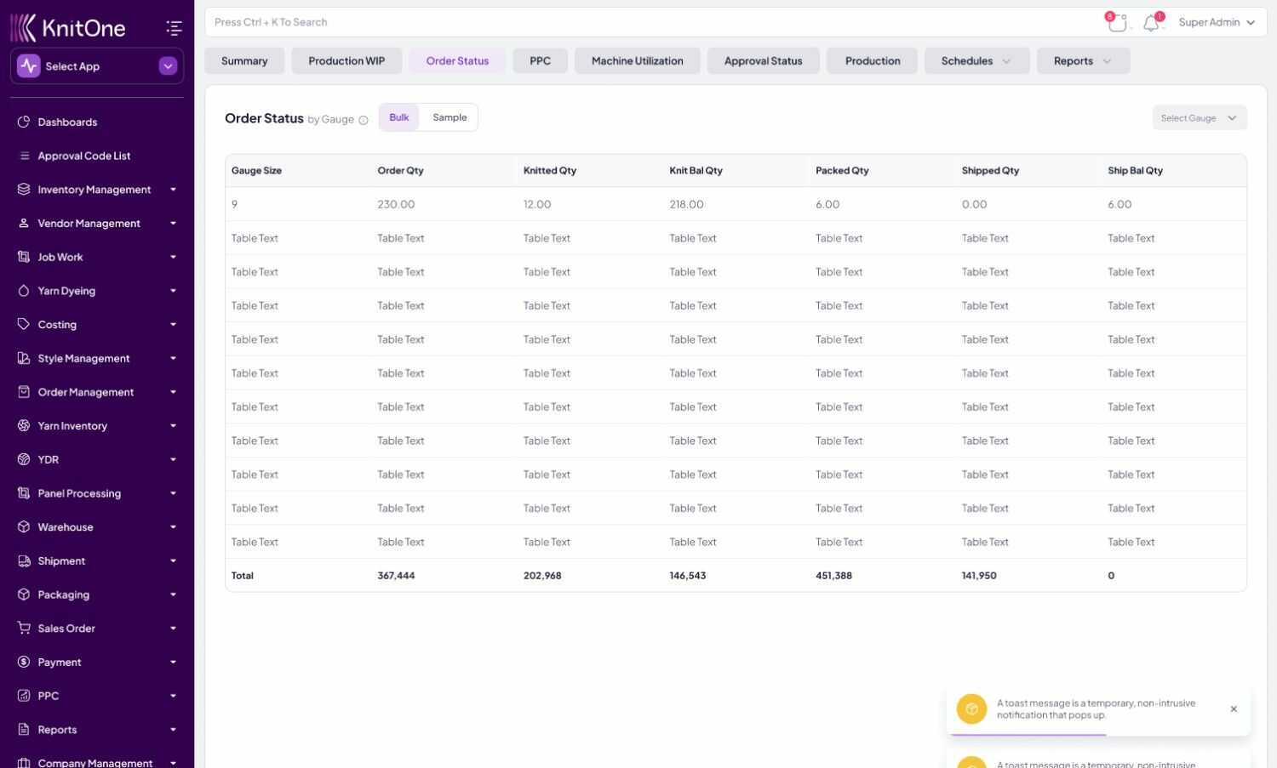
Task: Click the info icon beside by Gauge
Action: tap(364, 120)
